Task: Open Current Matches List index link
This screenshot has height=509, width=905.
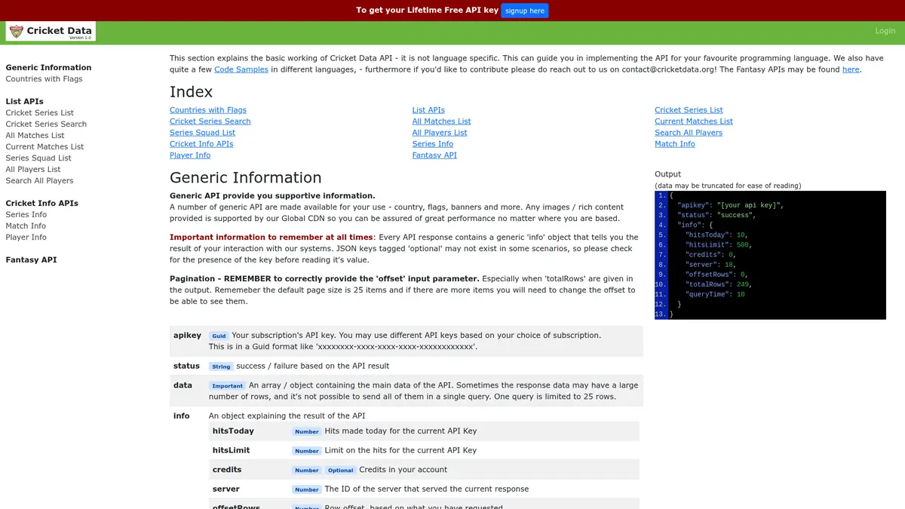Action: pos(694,121)
